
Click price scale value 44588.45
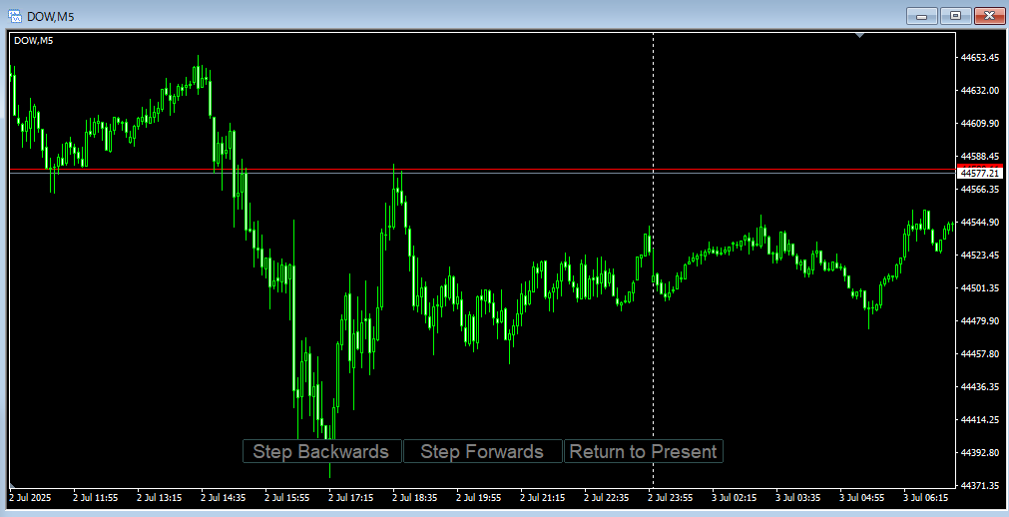(x=979, y=156)
